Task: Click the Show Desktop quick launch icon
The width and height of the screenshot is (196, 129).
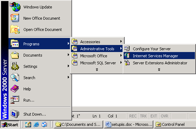Action: [x=28, y=124]
